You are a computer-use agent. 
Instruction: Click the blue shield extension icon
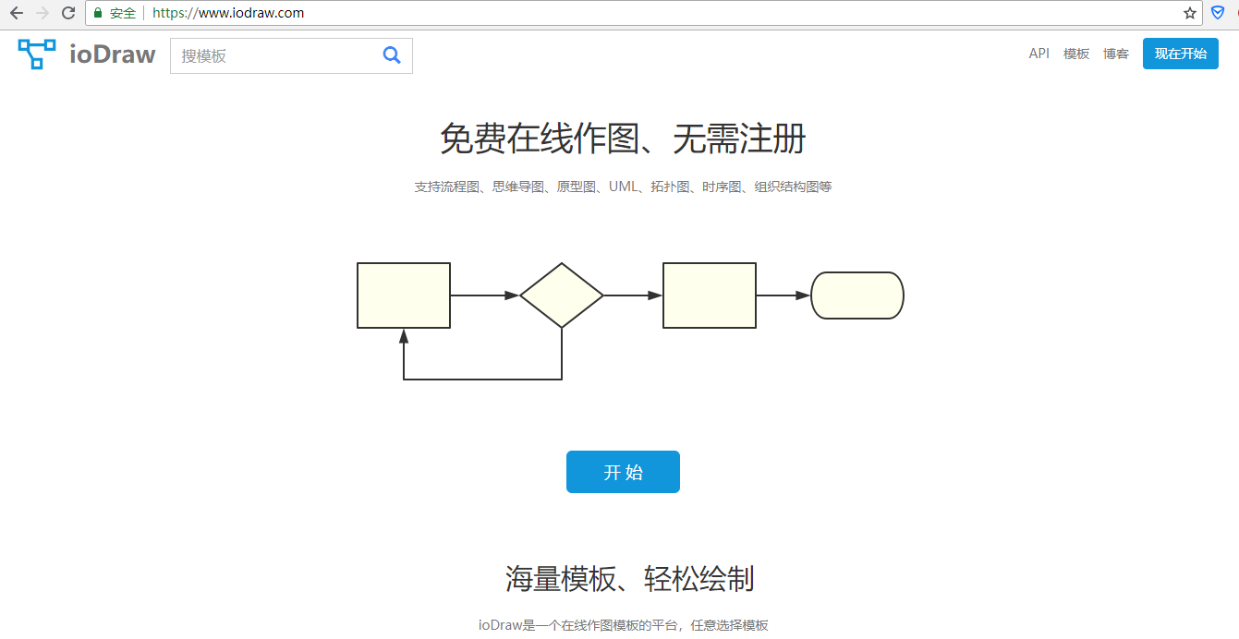1217,12
